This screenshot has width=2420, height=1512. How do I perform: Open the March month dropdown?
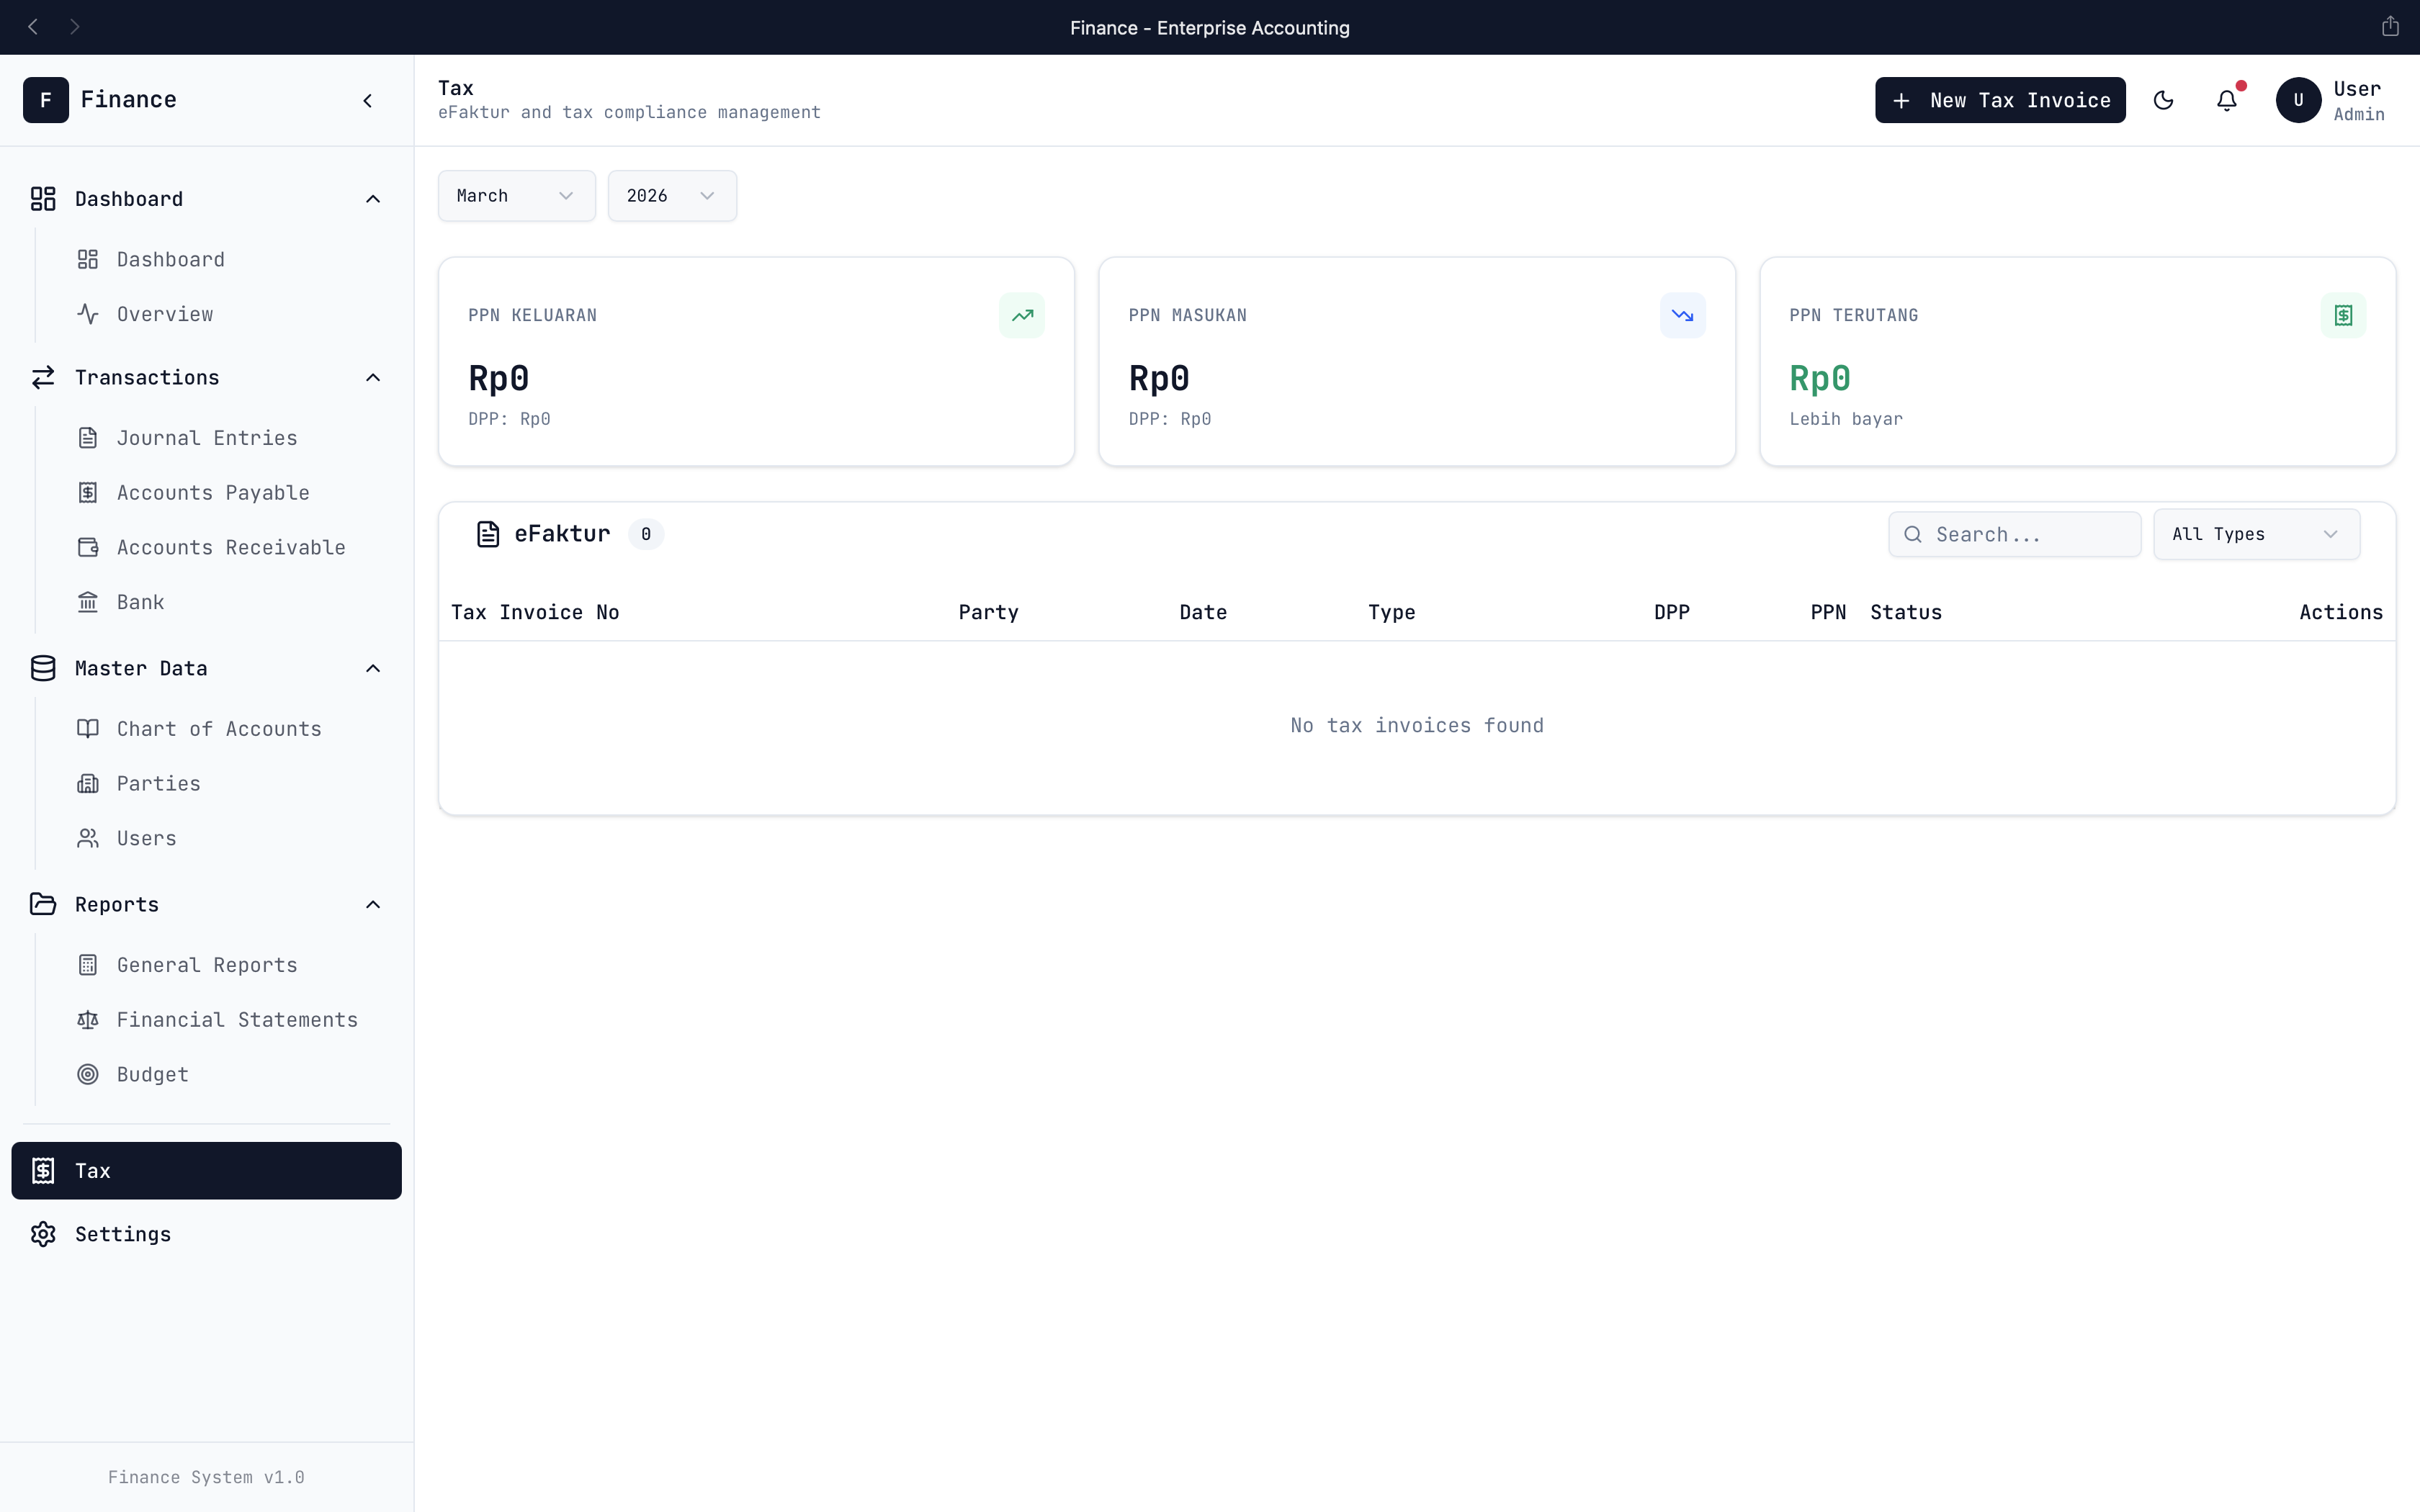point(516,196)
